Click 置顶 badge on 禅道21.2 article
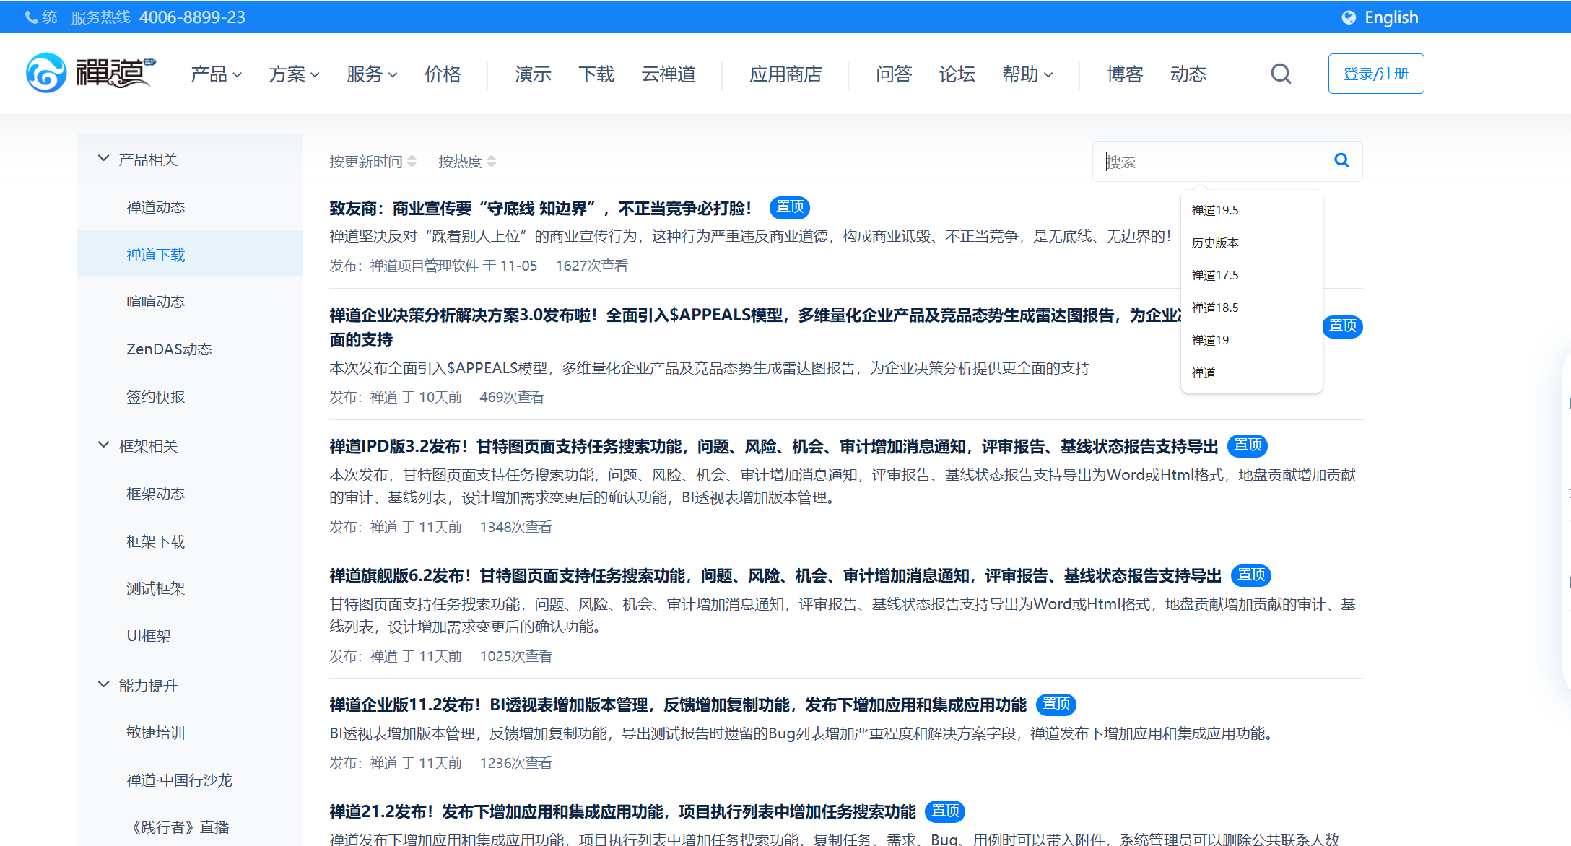 click(x=945, y=811)
